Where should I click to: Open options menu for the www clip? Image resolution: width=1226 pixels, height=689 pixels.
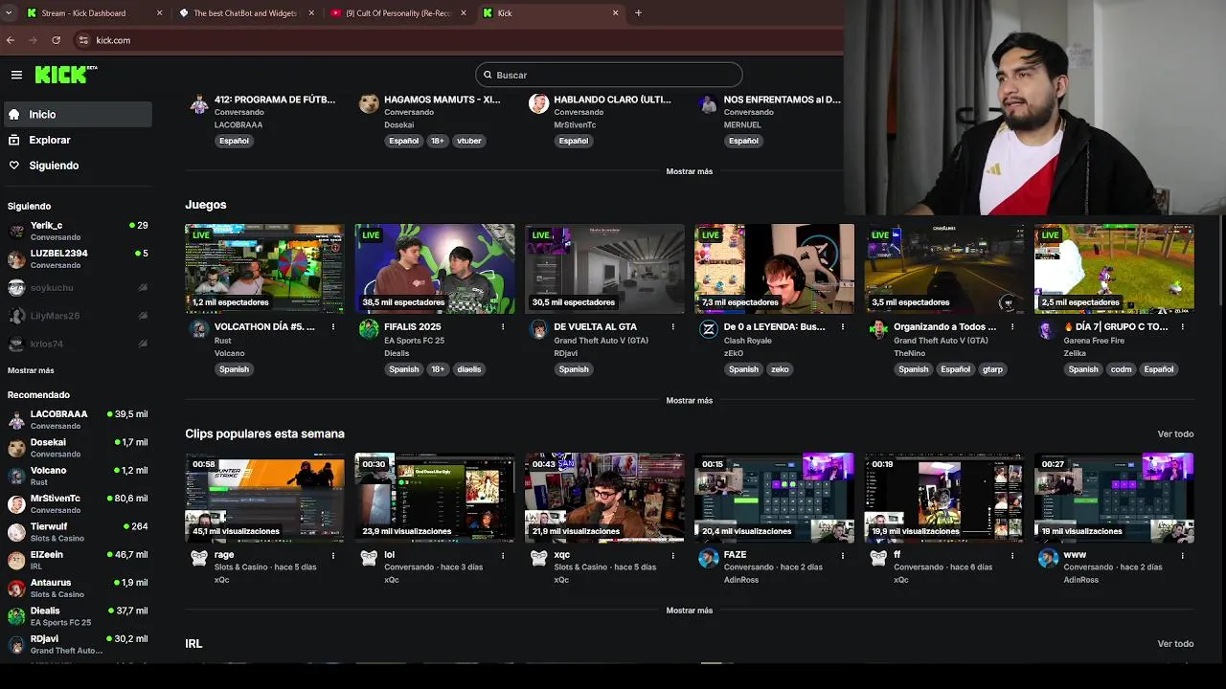click(1183, 555)
